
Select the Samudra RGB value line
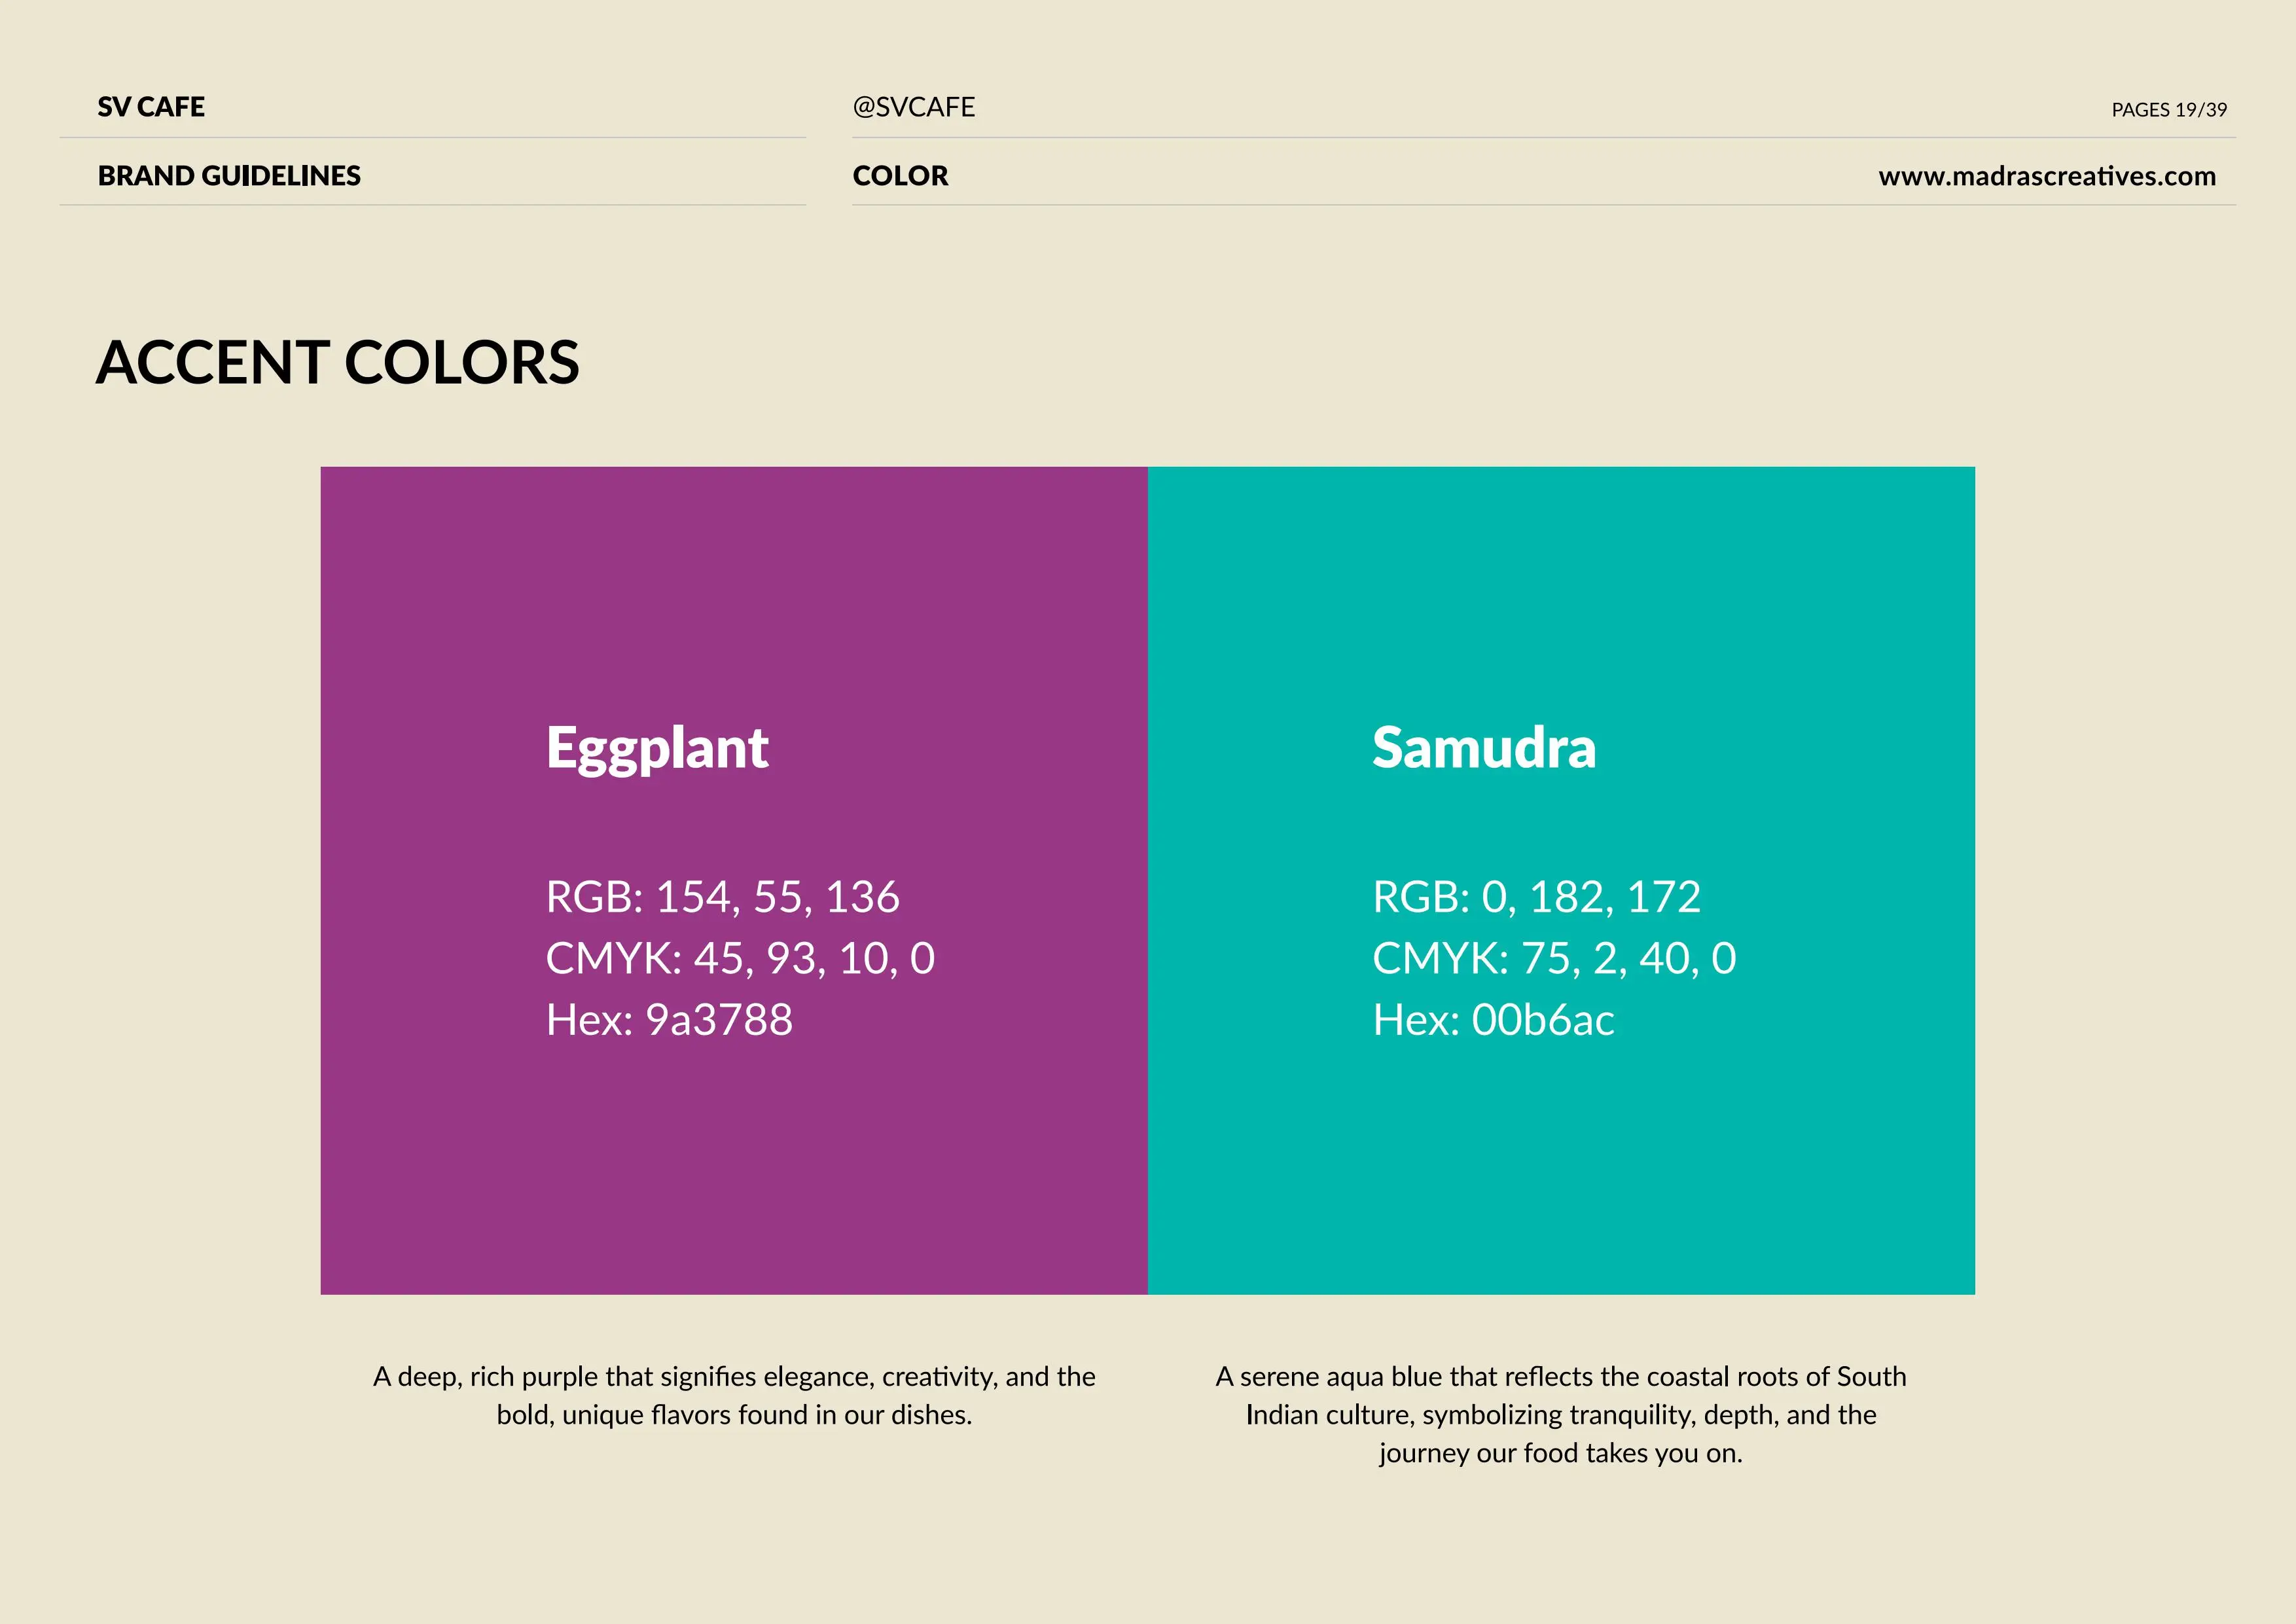click(1536, 897)
